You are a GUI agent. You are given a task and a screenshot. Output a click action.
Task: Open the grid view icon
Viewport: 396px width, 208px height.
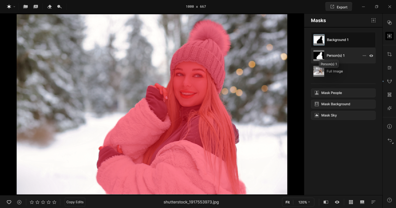(350, 202)
